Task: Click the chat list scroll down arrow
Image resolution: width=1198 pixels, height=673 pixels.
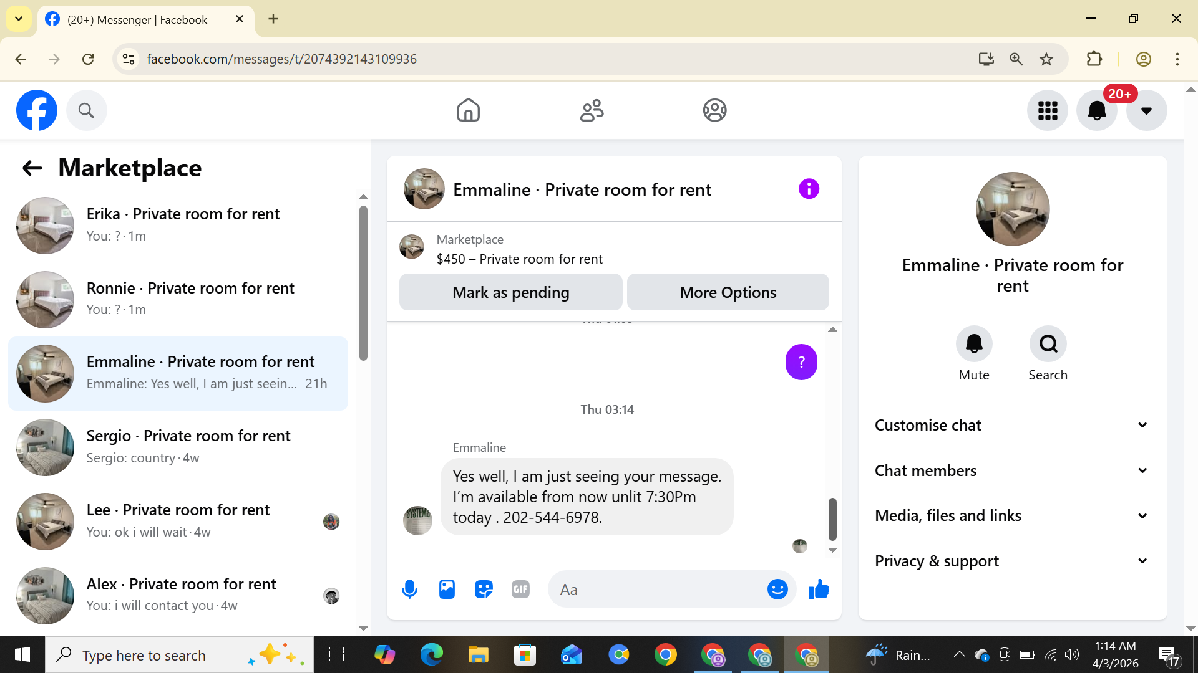Action: point(363,628)
